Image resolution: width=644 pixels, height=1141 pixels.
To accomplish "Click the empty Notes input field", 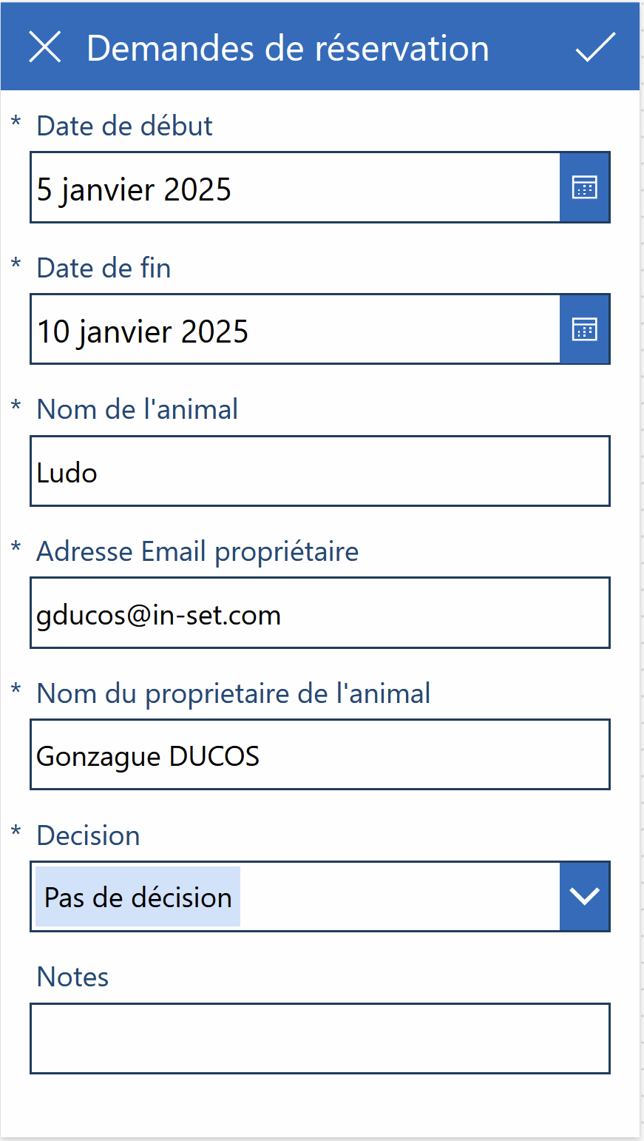I will [x=320, y=1038].
